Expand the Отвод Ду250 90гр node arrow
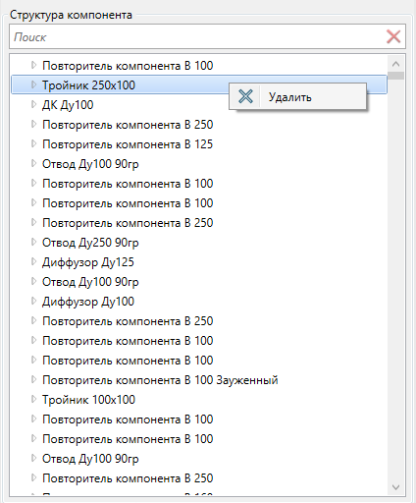The width and height of the screenshot is (416, 503). pos(33,242)
